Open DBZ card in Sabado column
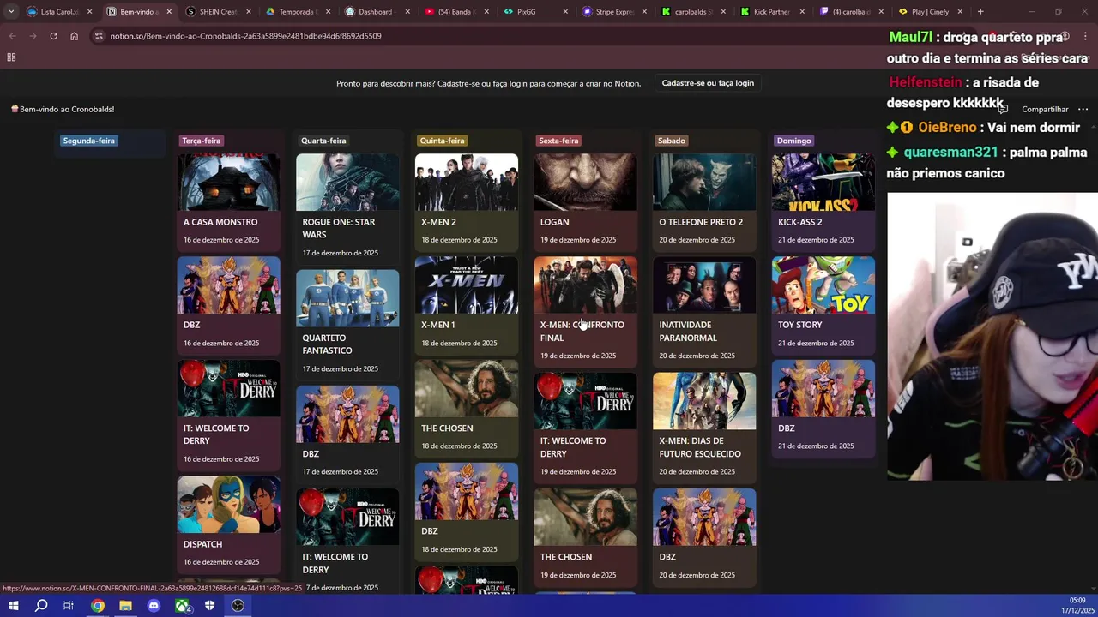 pos(704,536)
